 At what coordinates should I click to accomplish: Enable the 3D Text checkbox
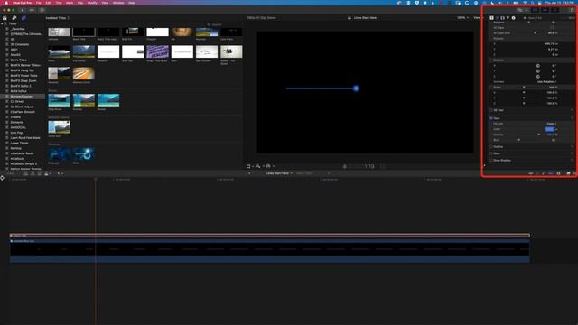pos(491,110)
